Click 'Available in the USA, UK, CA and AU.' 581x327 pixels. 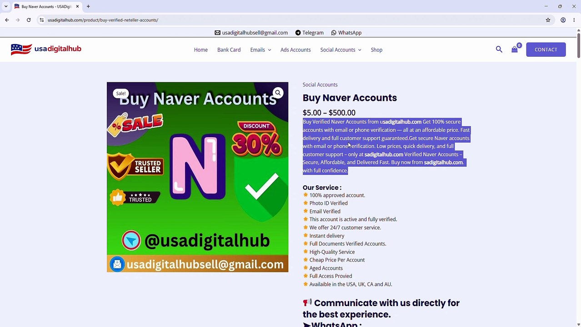pyautogui.click(x=351, y=284)
